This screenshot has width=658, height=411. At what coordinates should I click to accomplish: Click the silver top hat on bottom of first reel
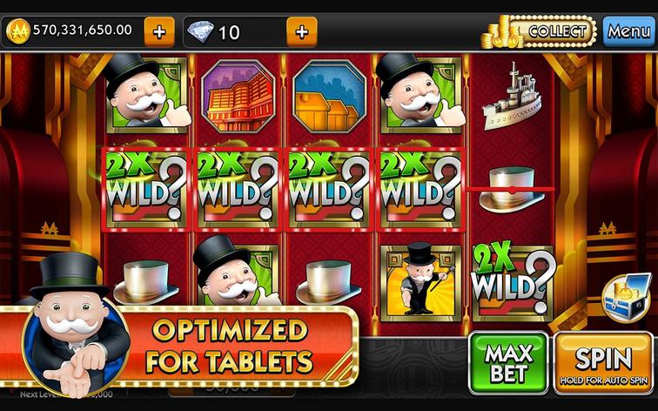click(x=146, y=281)
